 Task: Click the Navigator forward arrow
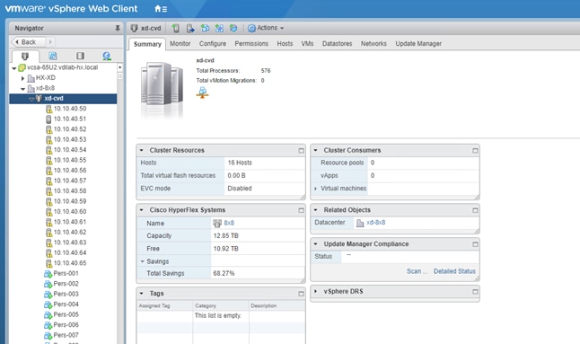(50, 42)
